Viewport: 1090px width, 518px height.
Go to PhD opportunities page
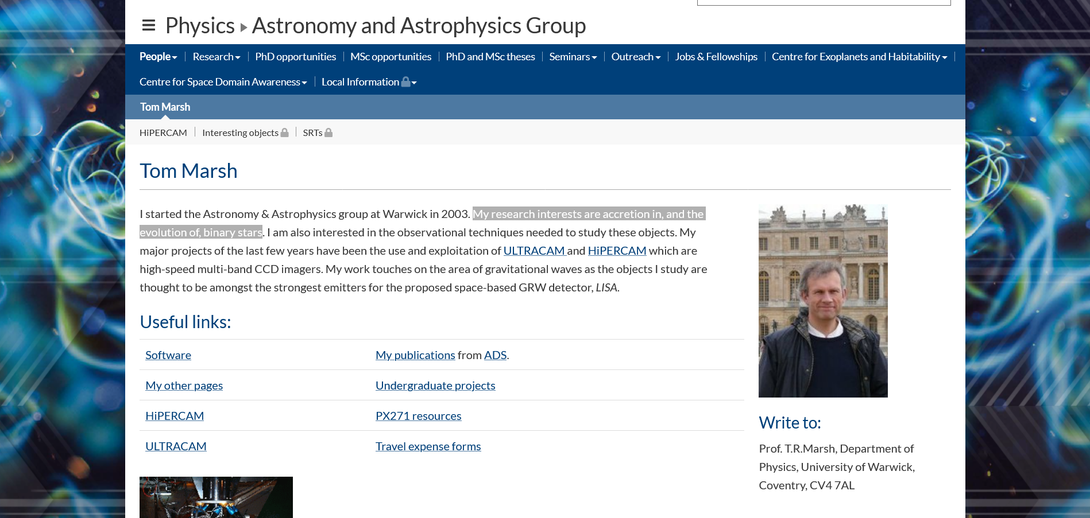[x=295, y=57]
